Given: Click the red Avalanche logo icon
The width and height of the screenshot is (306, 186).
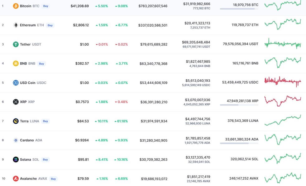Looking at the screenshot, I should (16, 179).
